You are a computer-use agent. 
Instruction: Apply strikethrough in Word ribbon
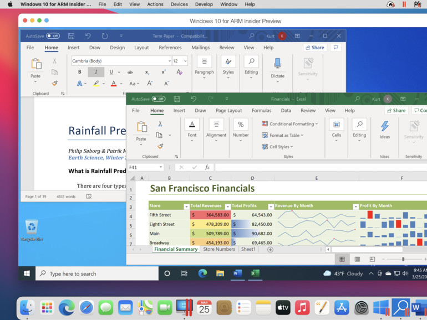pos(130,73)
